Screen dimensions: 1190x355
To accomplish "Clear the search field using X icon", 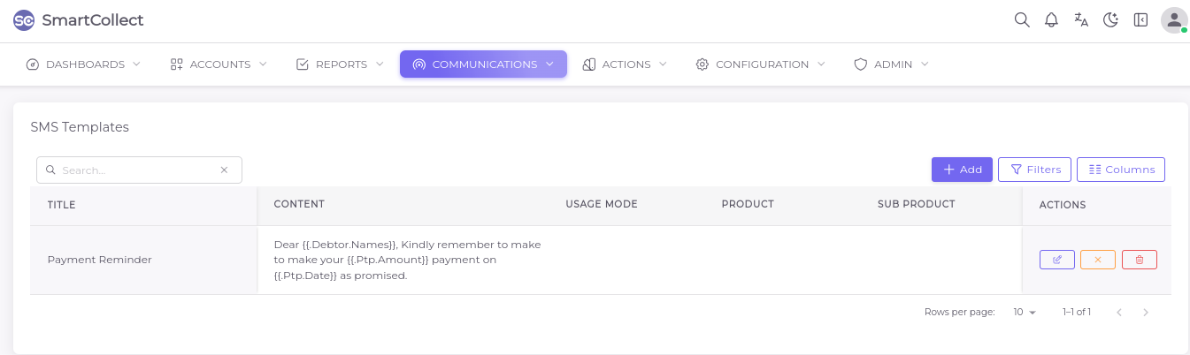I will tap(224, 170).
